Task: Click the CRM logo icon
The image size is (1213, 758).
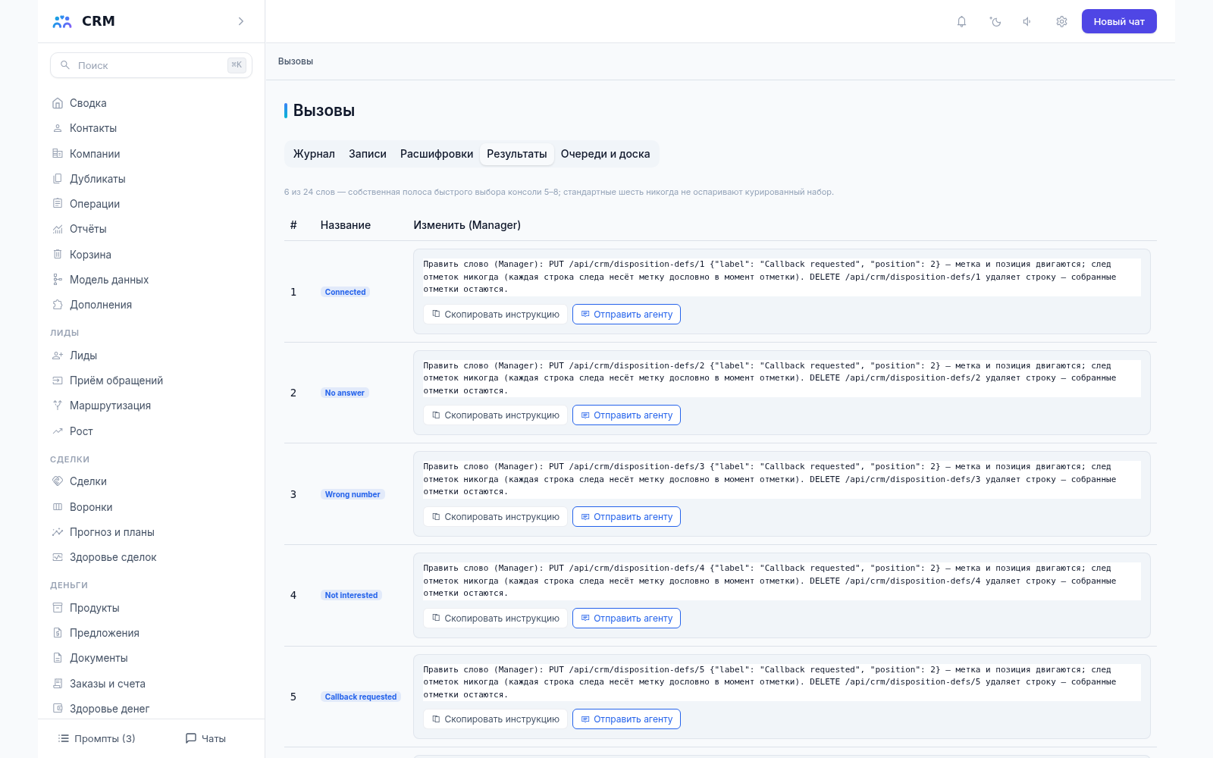Action: [x=62, y=21]
